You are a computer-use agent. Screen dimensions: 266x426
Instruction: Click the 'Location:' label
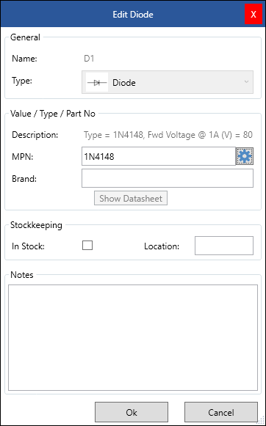coord(162,246)
